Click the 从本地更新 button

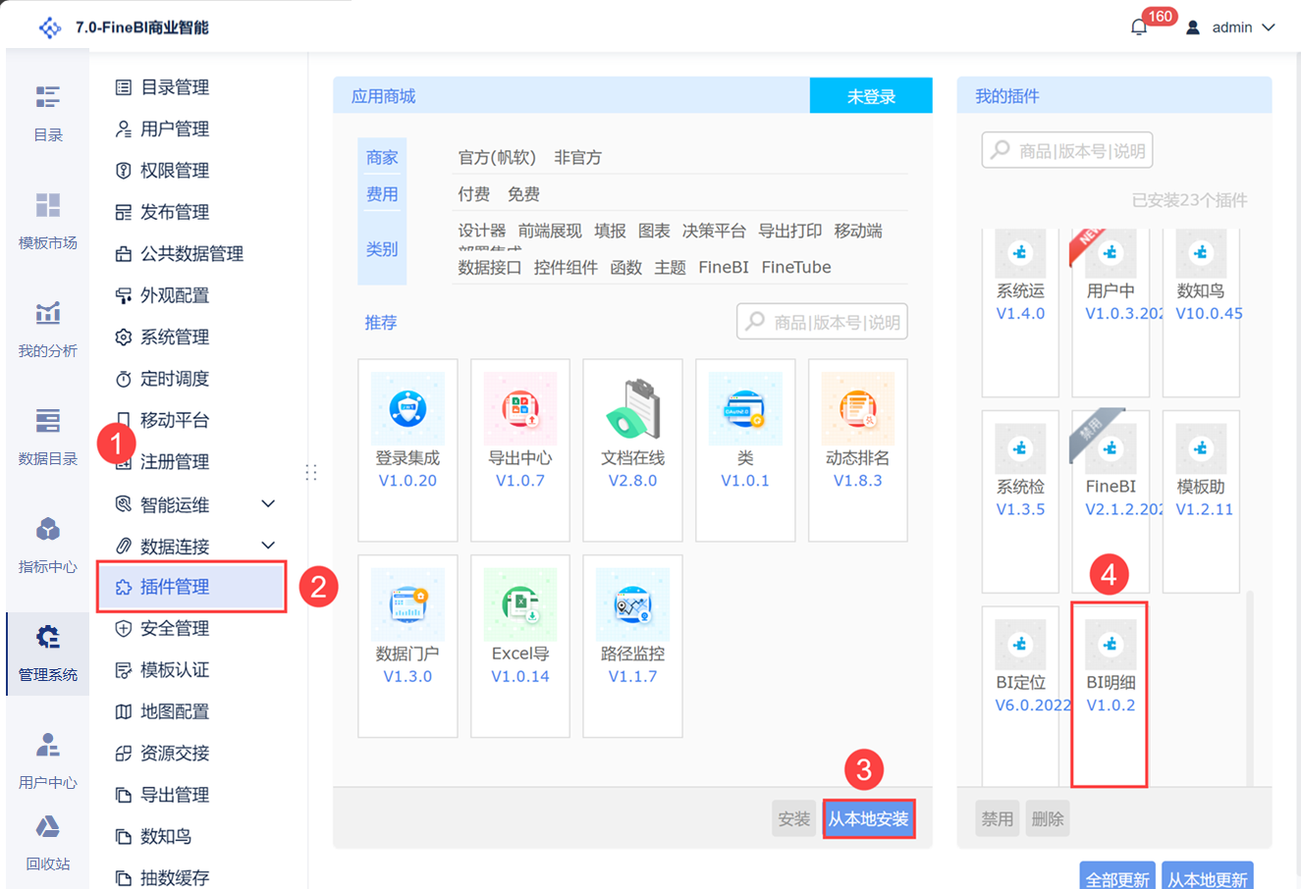[1208, 877]
